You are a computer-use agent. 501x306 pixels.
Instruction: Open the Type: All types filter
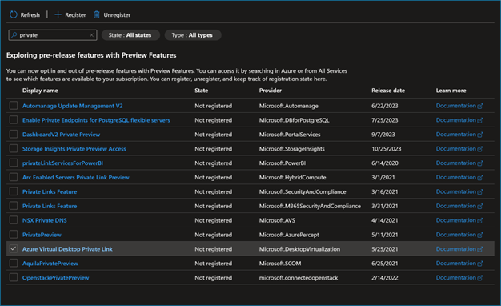tap(192, 35)
